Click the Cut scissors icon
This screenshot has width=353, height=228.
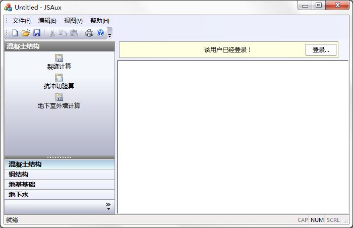52,33
